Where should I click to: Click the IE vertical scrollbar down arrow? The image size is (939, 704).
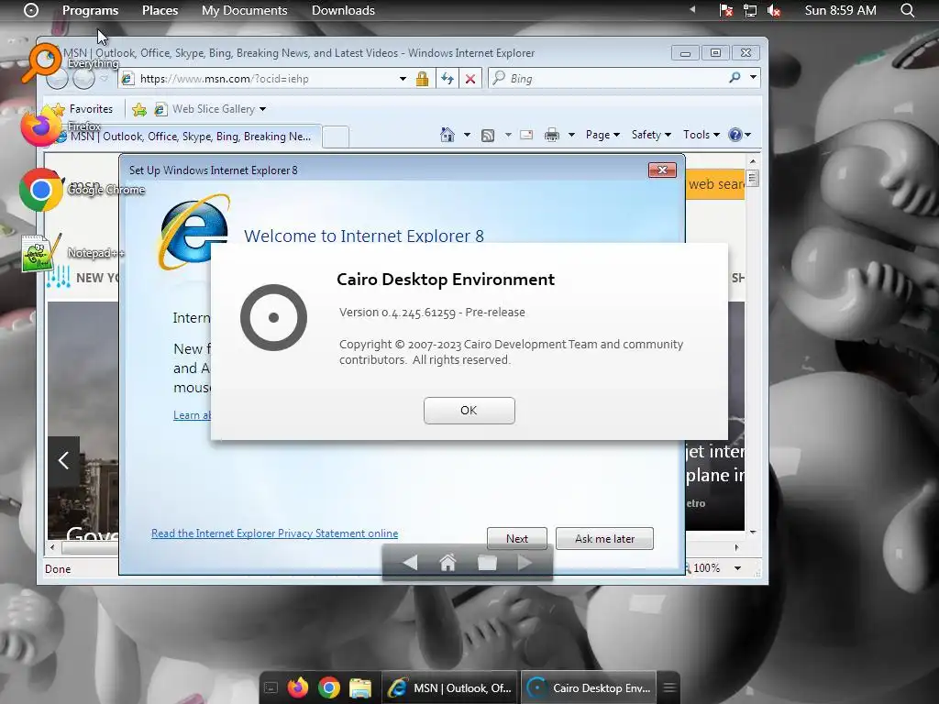[753, 532]
